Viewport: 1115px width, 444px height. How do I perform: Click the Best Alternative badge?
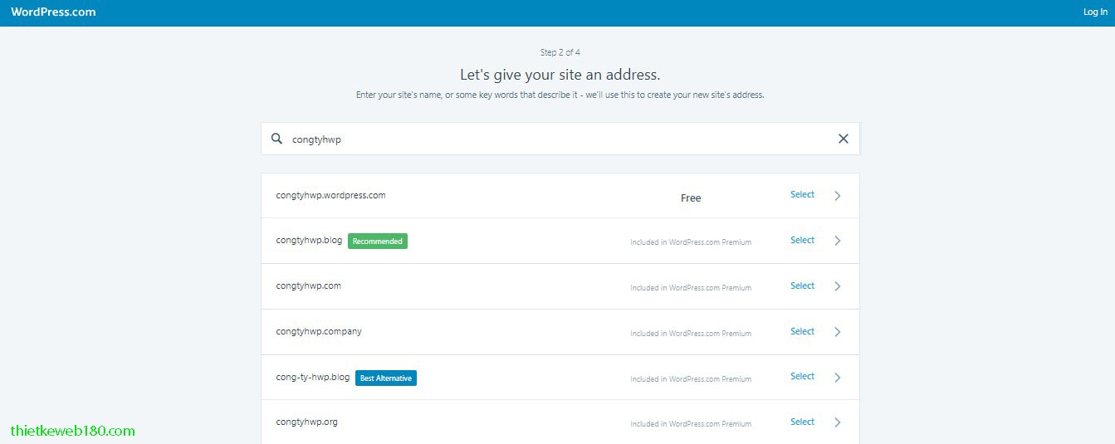(386, 378)
